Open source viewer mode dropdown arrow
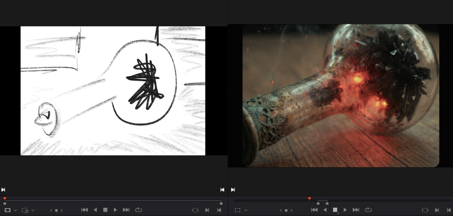The height and width of the screenshot is (216, 453). [15, 210]
